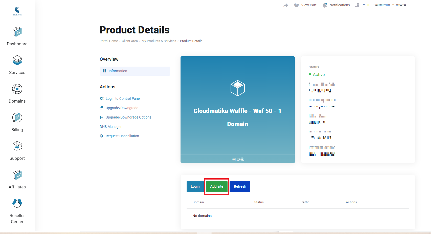Click the arrows icon beside Upgrade/Downgrade Options
This screenshot has height=236, width=445.
coord(101,117)
